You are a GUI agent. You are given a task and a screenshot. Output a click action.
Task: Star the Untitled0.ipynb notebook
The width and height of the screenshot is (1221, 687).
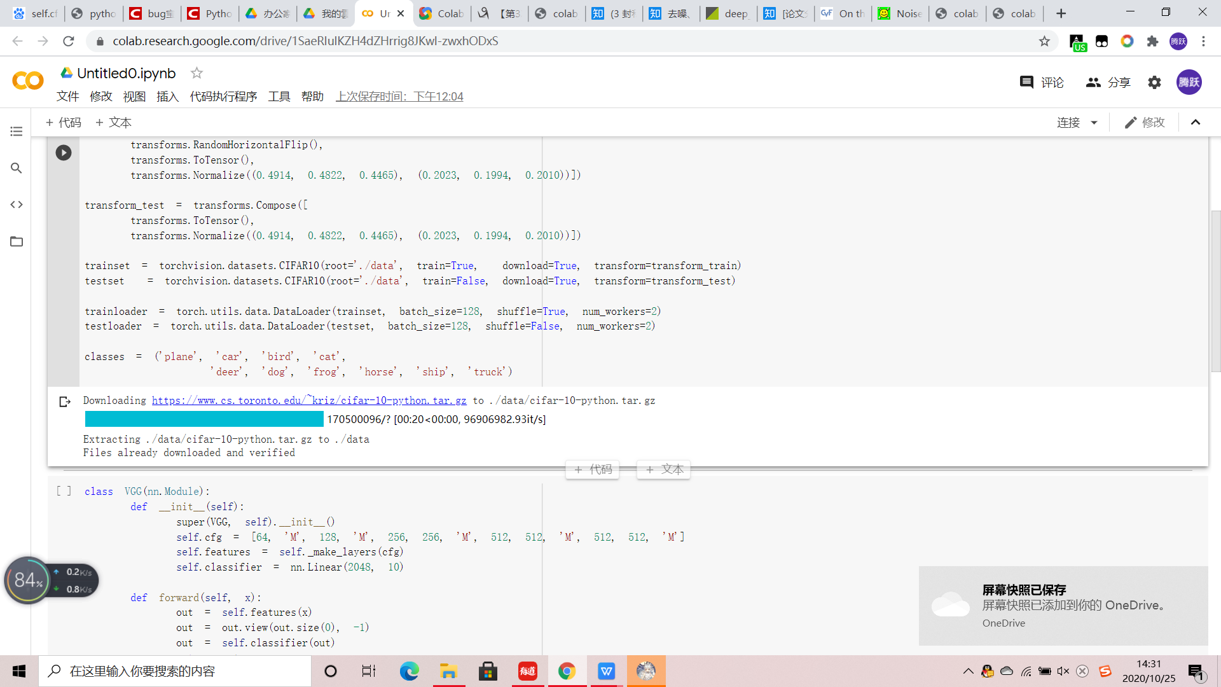[x=197, y=73]
